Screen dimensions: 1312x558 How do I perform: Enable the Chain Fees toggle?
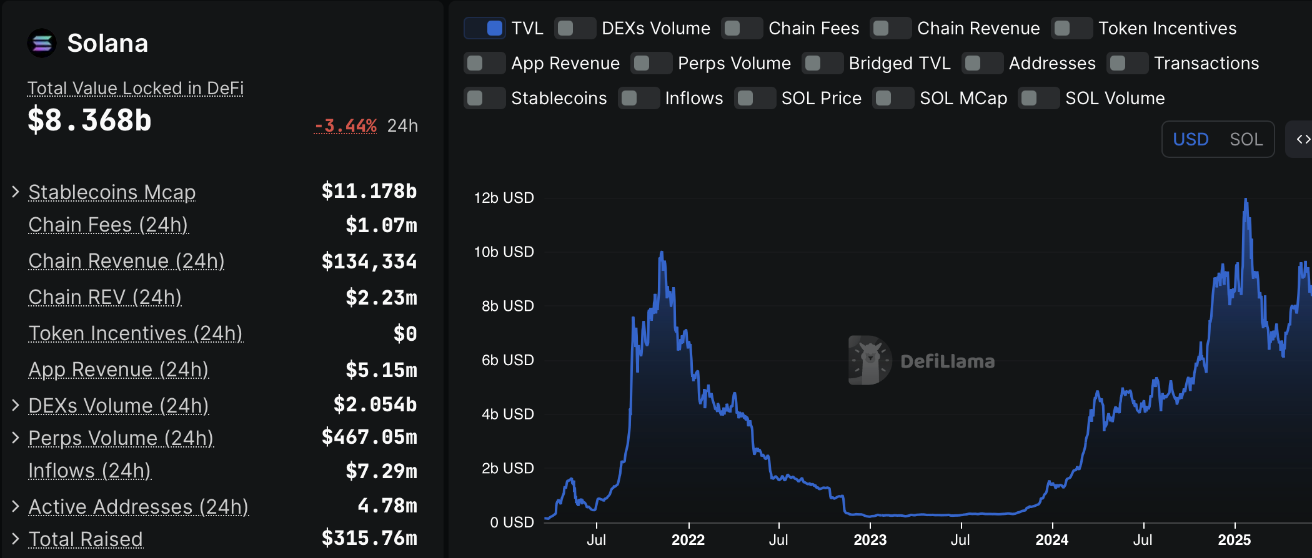tap(743, 28)
